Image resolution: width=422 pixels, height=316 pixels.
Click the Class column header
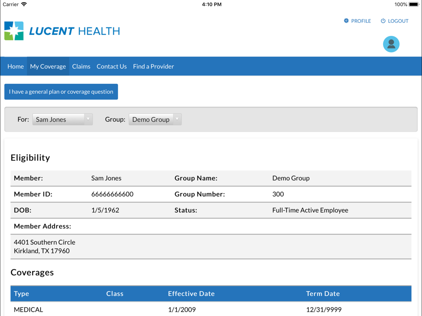pyautogui.click(x=115, y=293)
